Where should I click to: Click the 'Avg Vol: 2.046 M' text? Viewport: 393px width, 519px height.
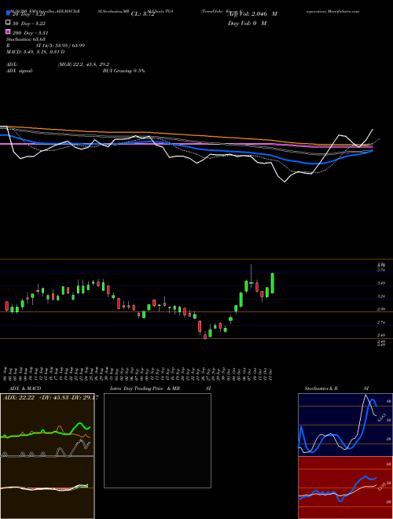[252, 14]
